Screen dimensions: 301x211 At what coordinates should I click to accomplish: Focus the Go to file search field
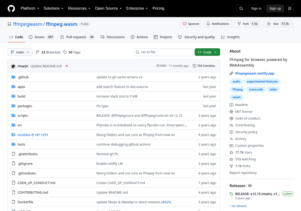[x=163, y=52]
